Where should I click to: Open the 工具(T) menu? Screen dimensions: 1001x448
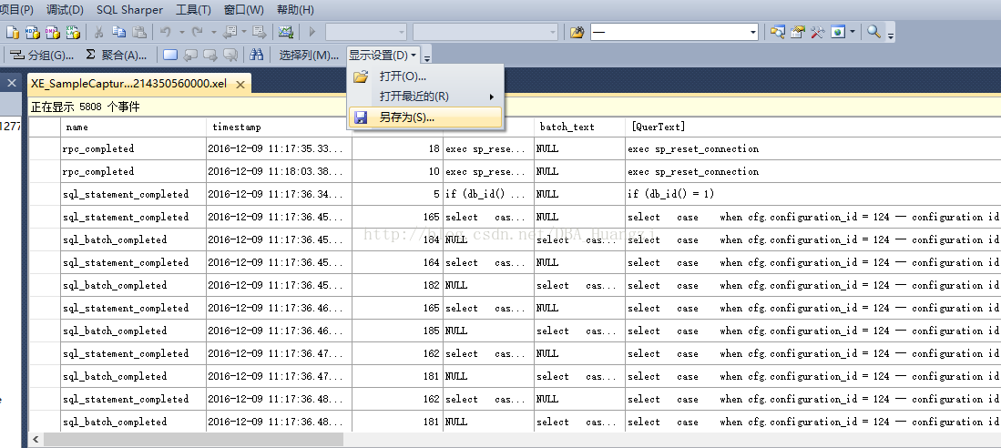[193, 10]
